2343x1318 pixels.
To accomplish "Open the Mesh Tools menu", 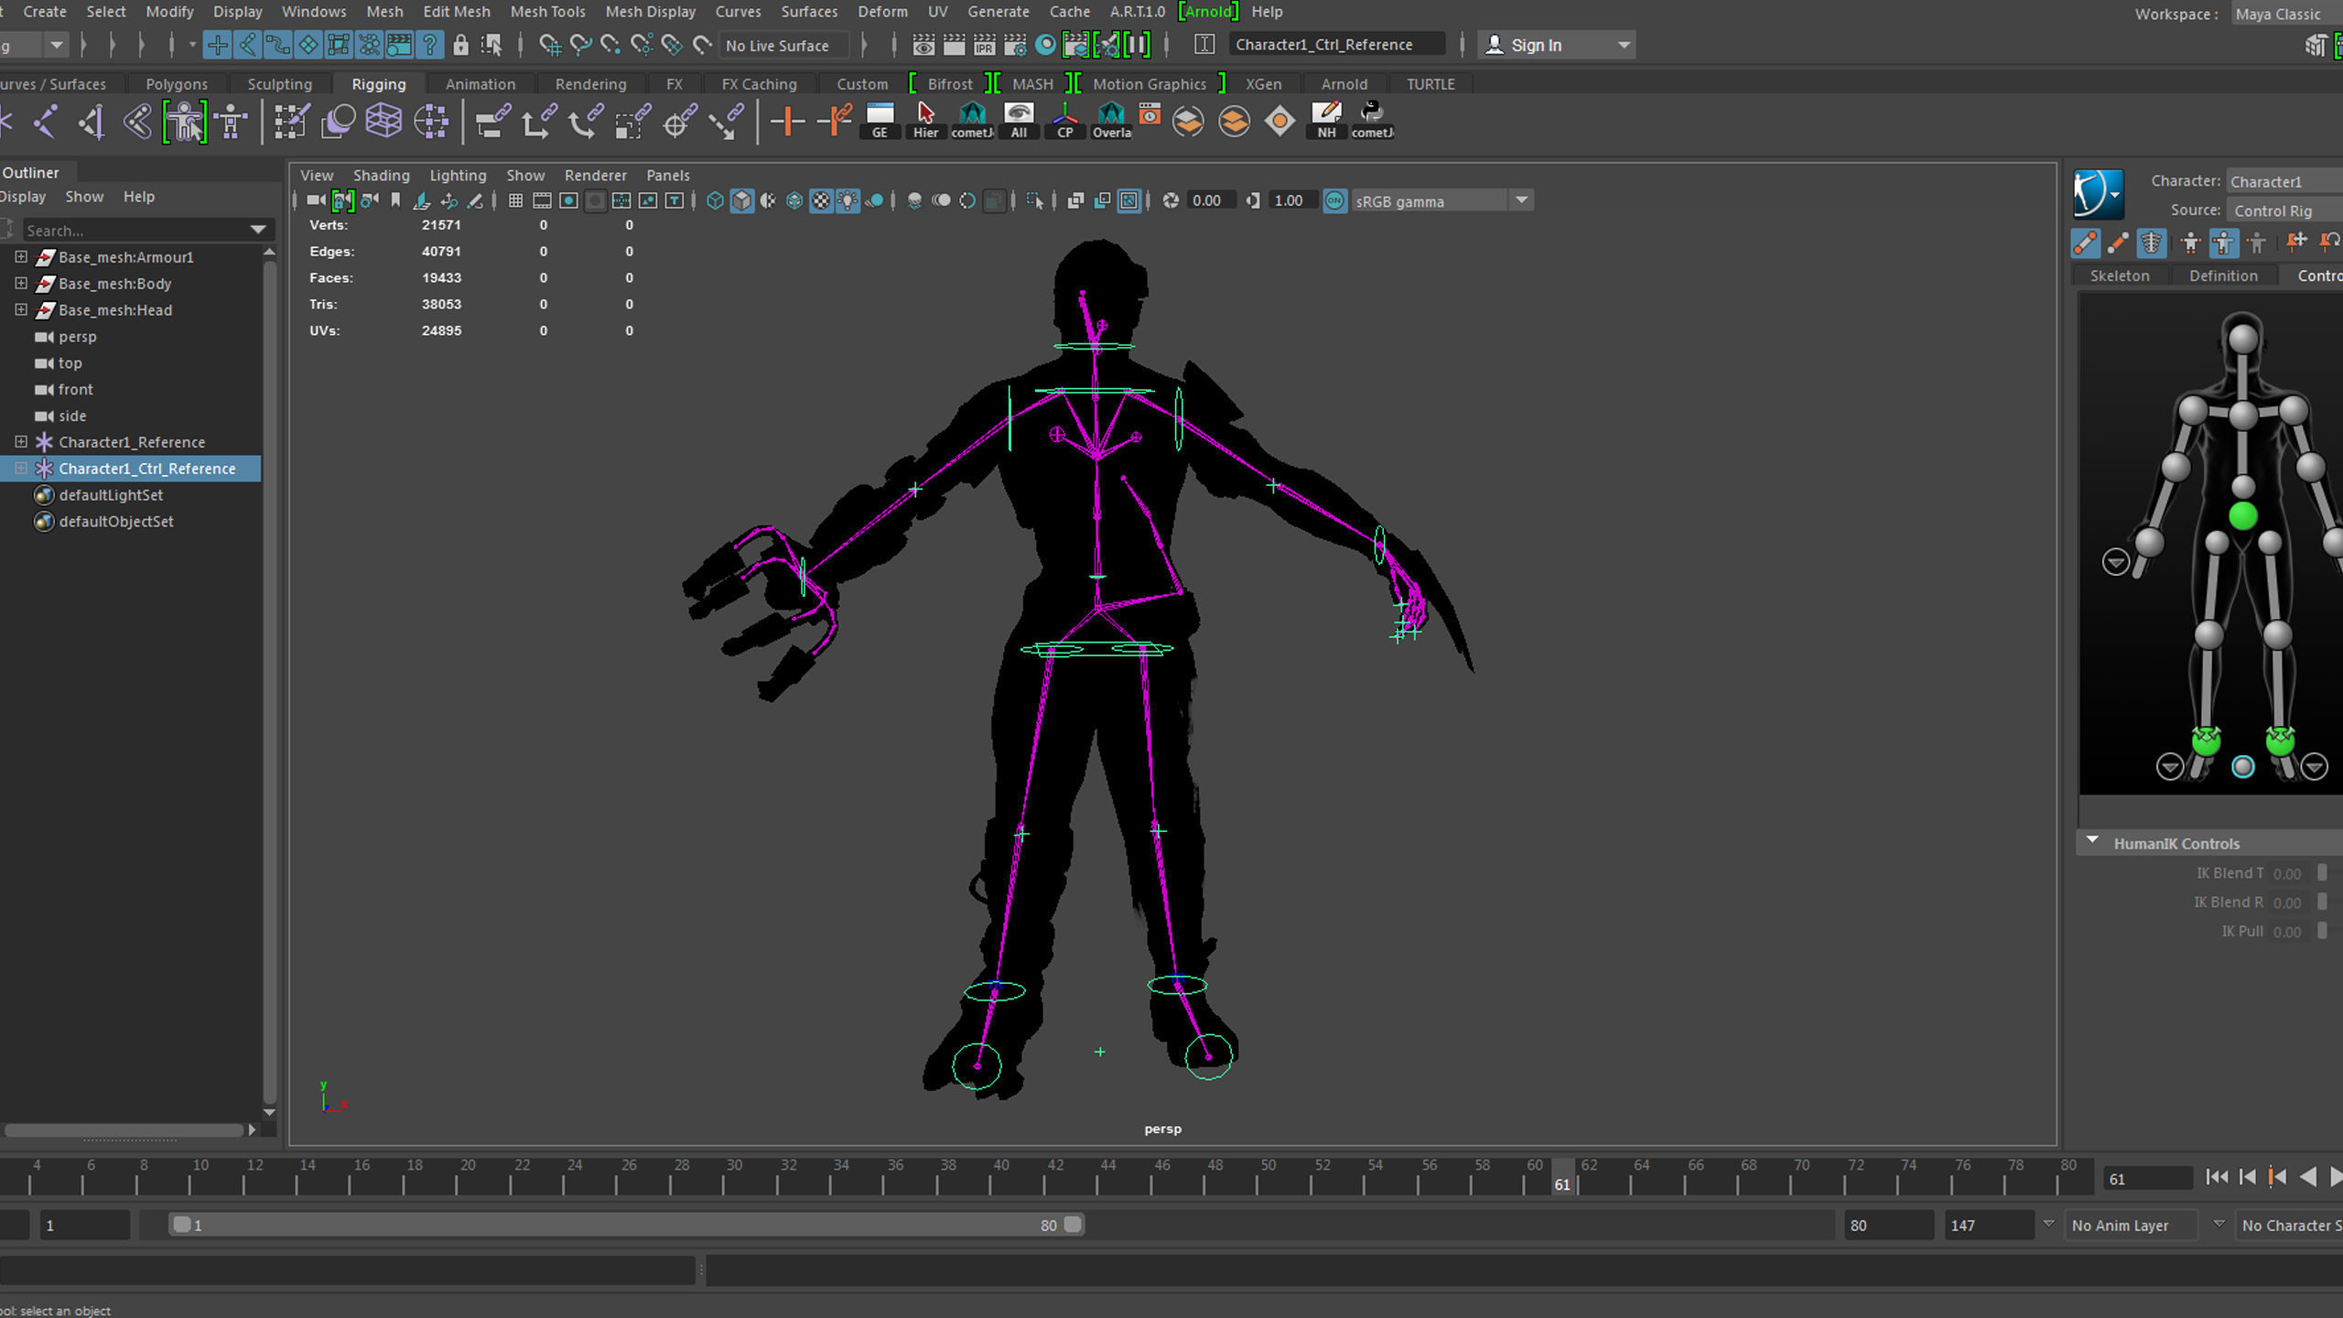I will point(547,12).
